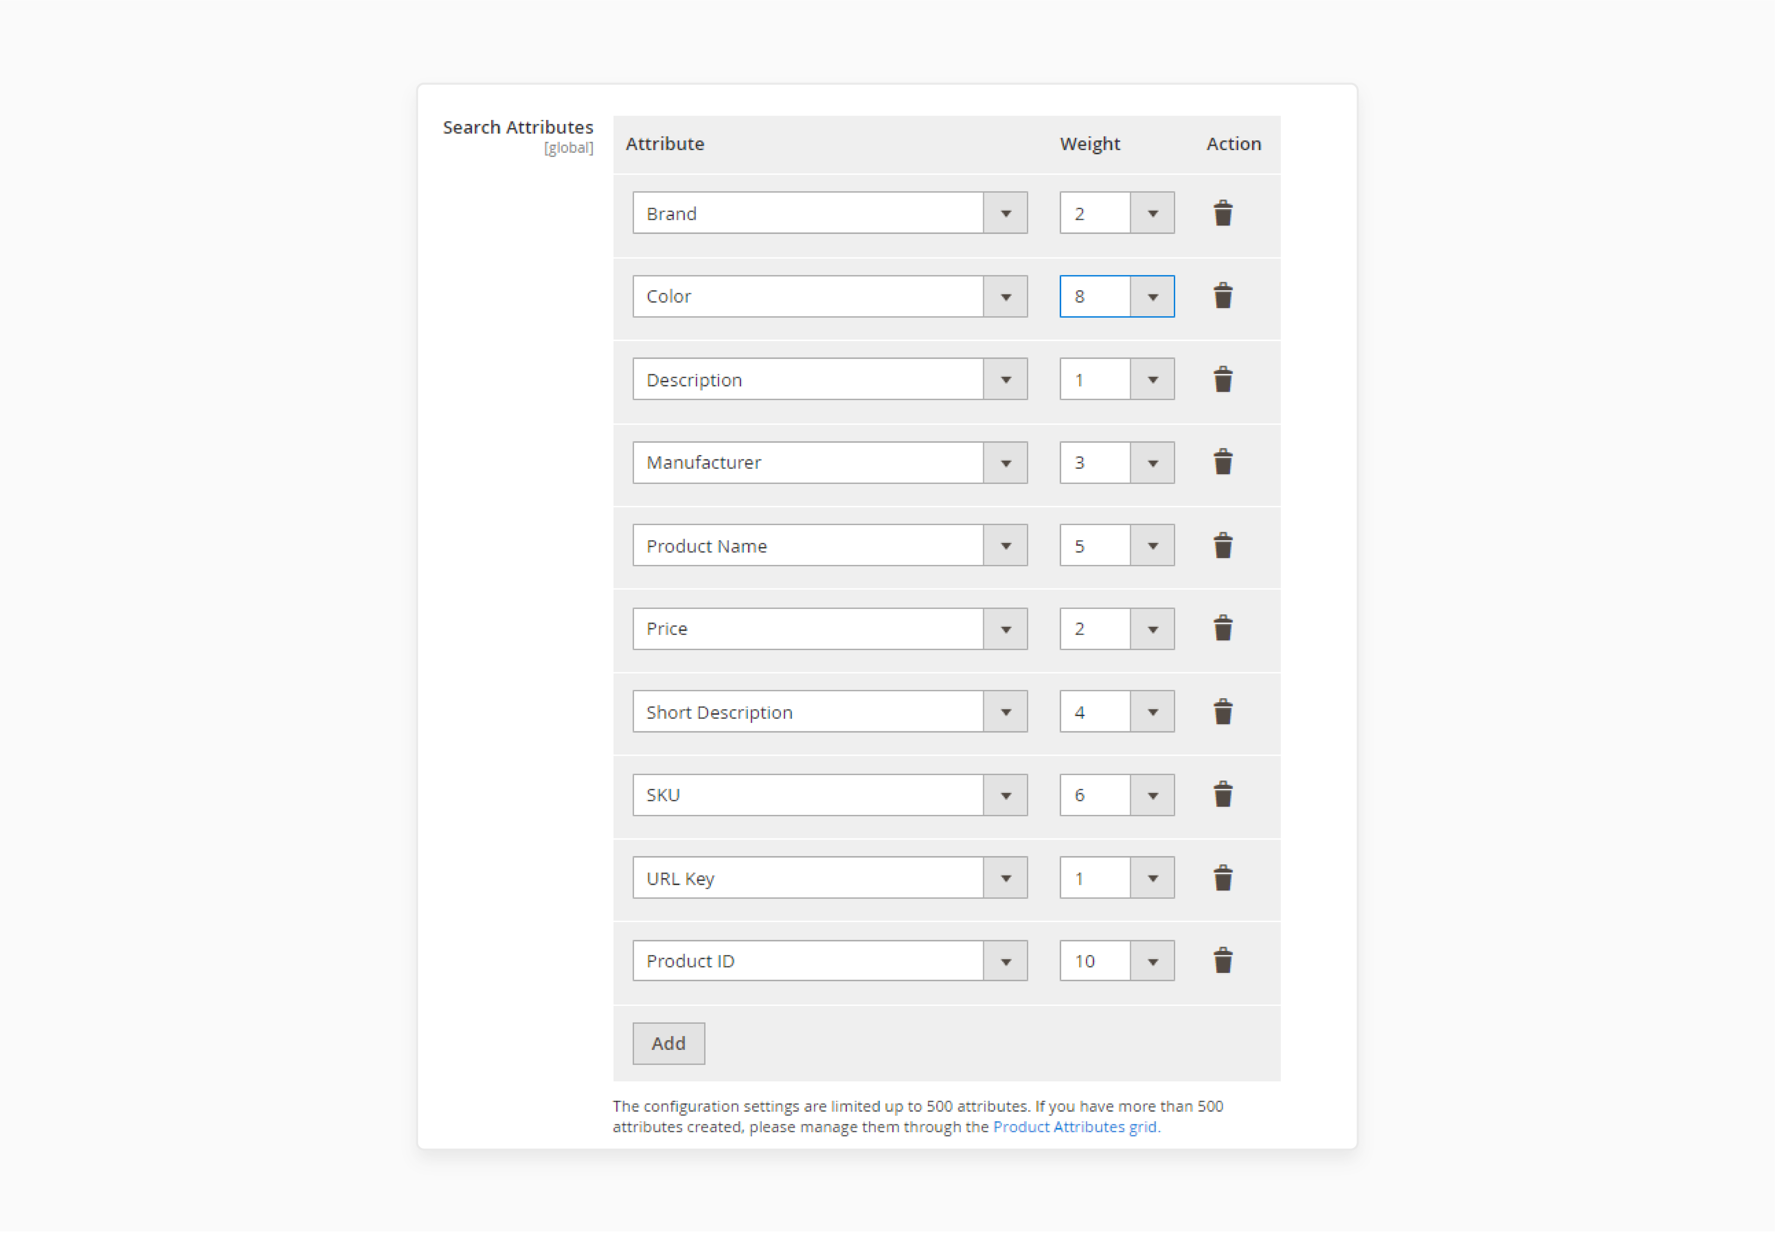Screen dimensions: 1775x1233
Task: Change the weight for Brand
Action: (x=1117, y=213)
